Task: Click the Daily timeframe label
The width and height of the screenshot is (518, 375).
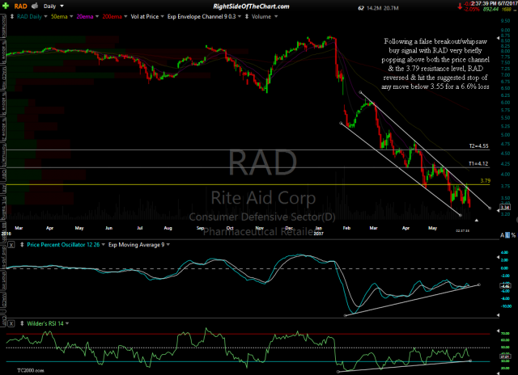Action: [49, 6]
